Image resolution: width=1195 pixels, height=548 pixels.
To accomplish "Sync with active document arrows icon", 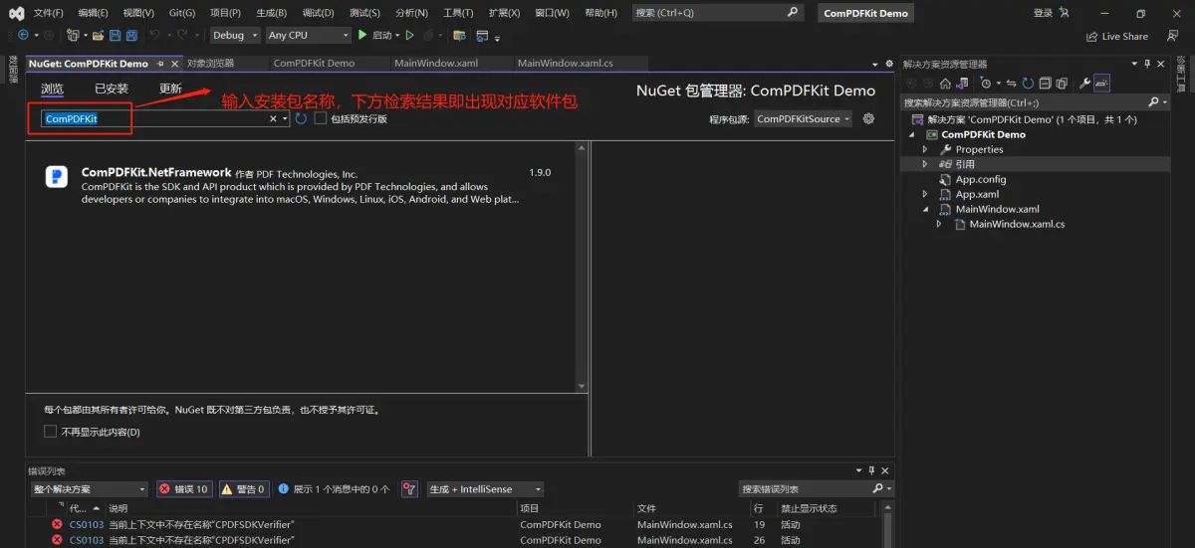I will [1011, 83].
